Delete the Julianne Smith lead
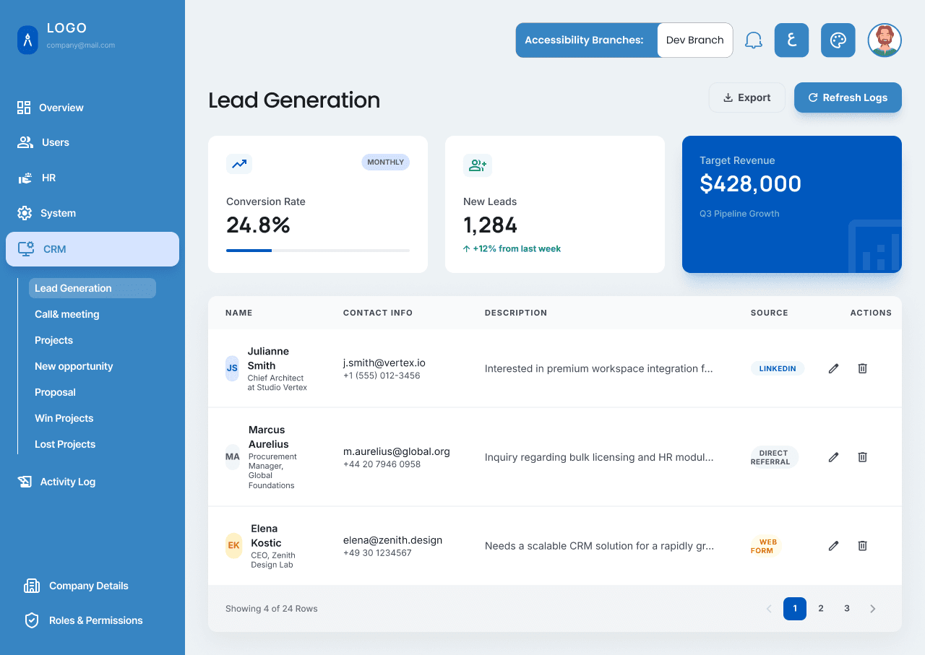The height and width of the screenshot is (655, 925). pos(862,368)
